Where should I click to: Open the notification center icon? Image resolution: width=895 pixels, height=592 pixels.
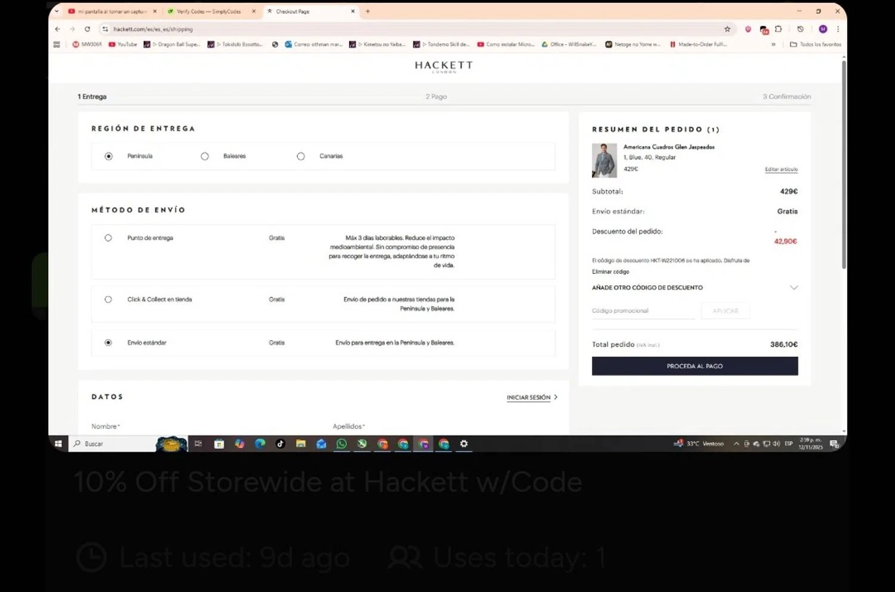[x=834, y=443]
